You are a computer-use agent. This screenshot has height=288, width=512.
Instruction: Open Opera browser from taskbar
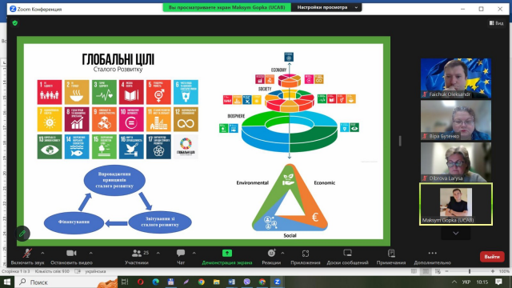tap(141, 282)
